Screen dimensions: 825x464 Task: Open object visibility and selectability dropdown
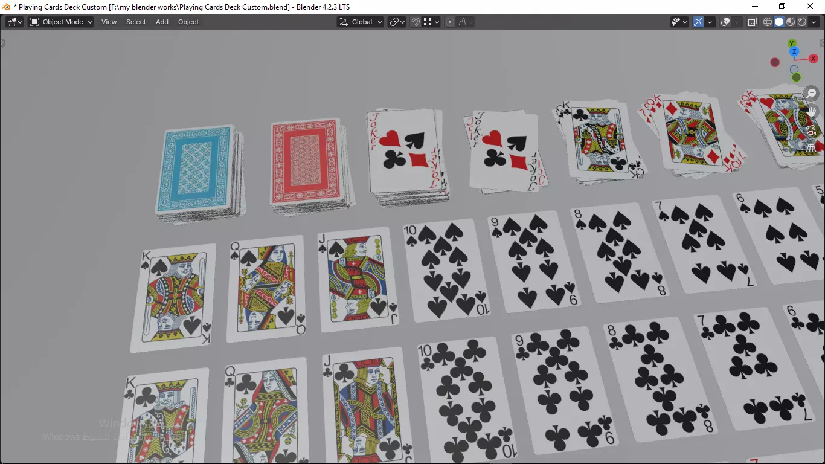point(679,22)
